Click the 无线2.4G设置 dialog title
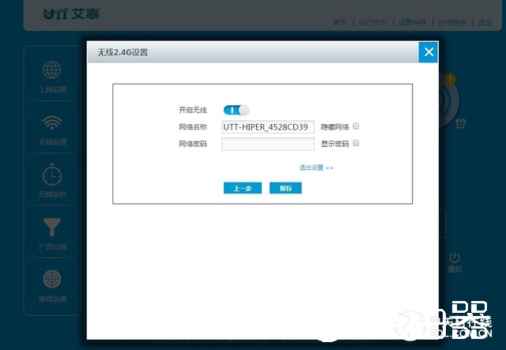Screen dimensions: 506x350 click(x=123, y=52)
